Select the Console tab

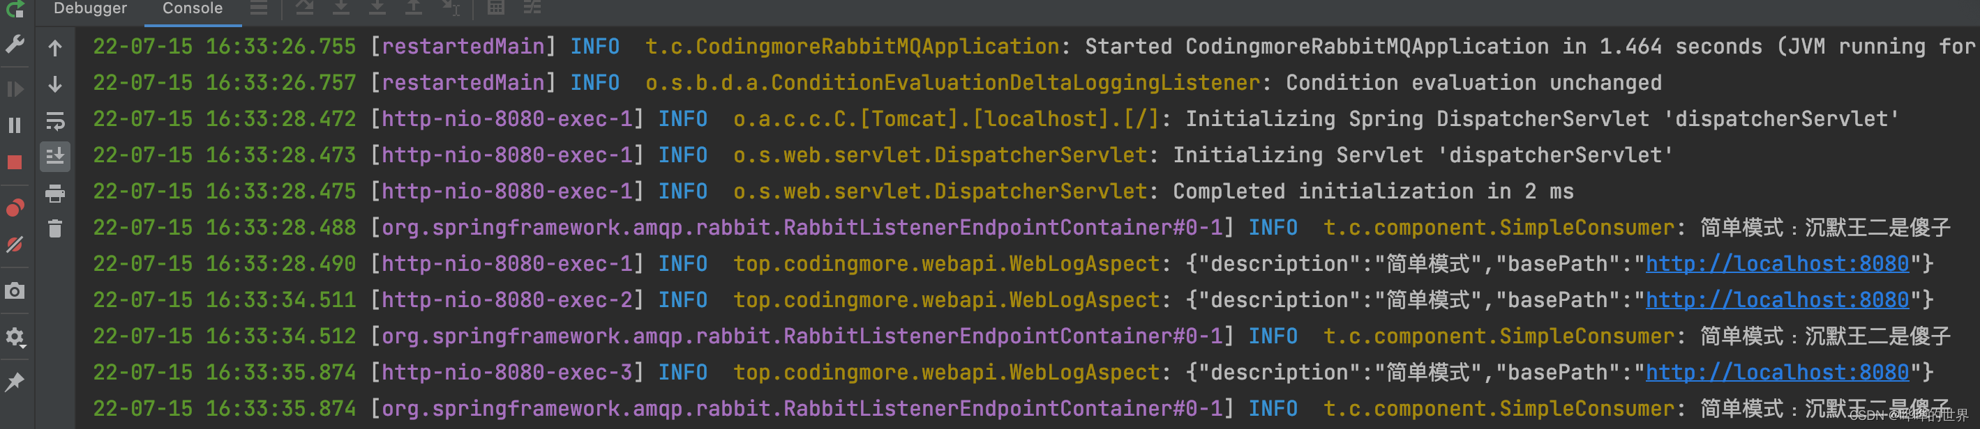192,8
